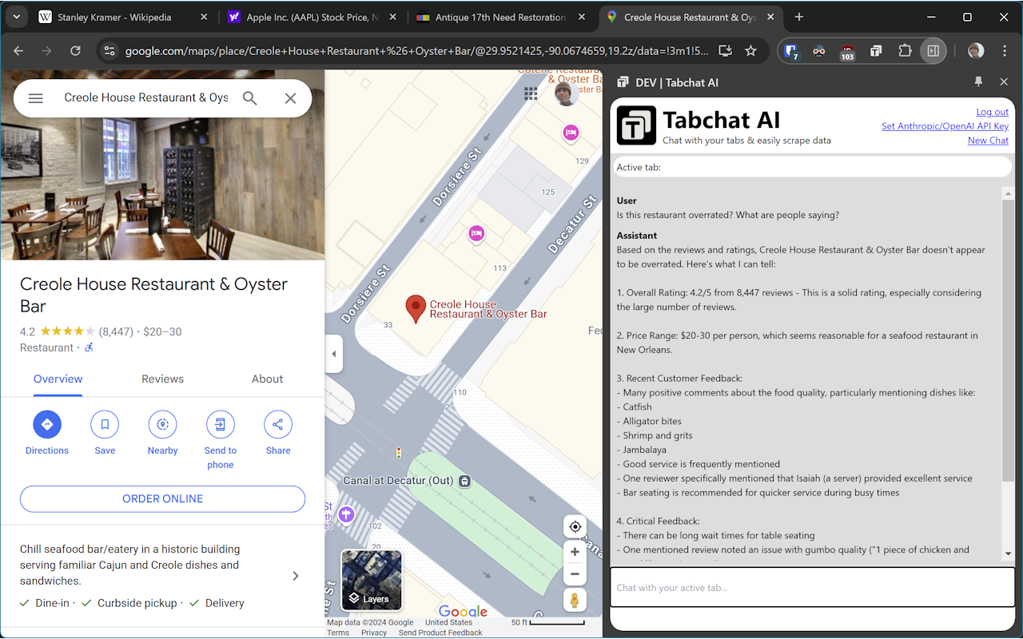Select the Overview tab

click(58, 379)
